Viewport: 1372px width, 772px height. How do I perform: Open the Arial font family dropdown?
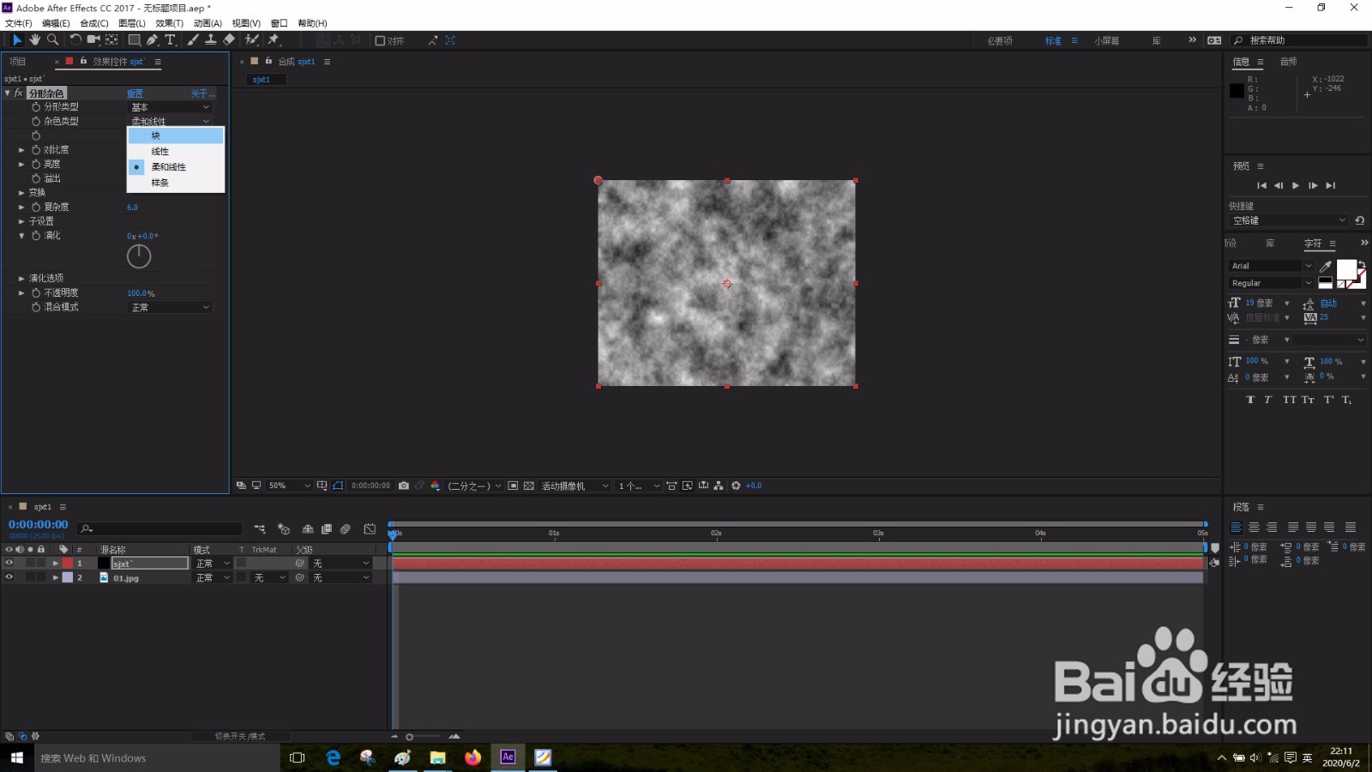(1271, 266)
